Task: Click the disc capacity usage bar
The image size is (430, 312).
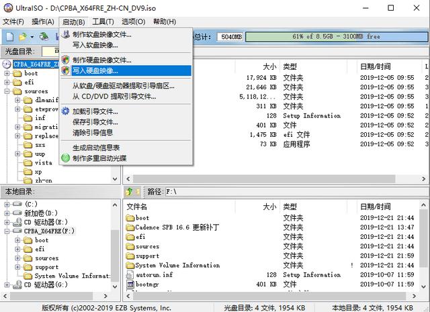Action: pyautogui.click(x=336, y=36)
